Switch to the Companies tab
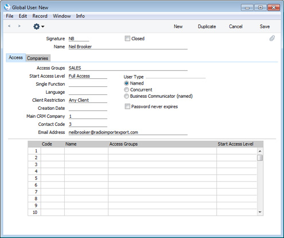 click(x=37, y=58)
